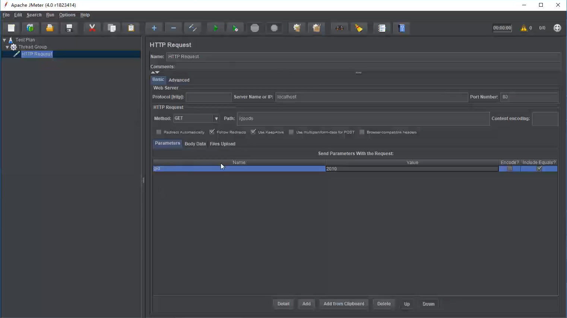Toggle Include Equals checkbox for gid
The width and height of the screenshot is (567, 318).
click(539, 169)
